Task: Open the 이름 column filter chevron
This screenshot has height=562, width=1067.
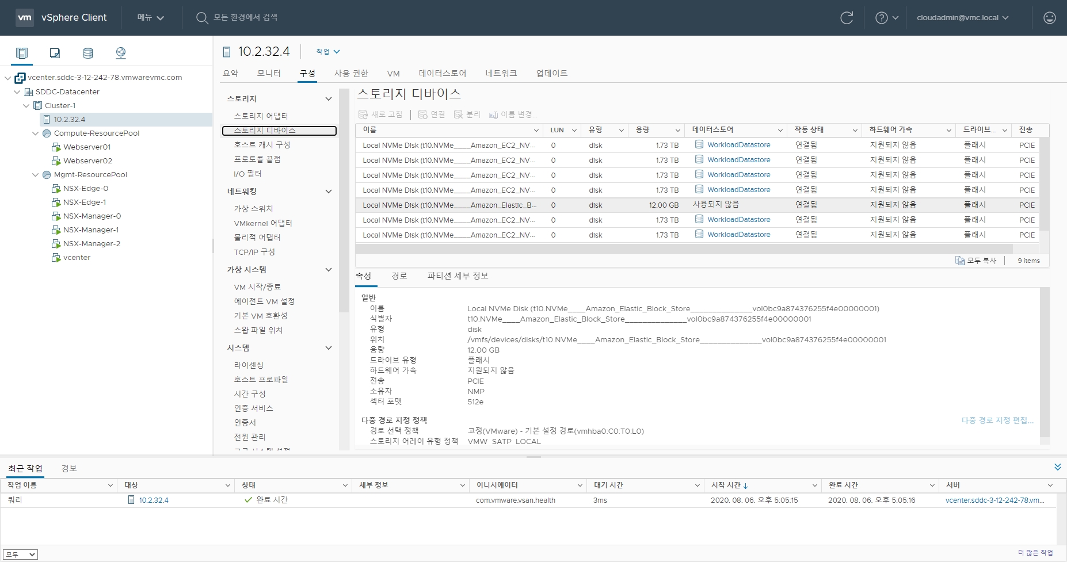Action: [536, 131]
